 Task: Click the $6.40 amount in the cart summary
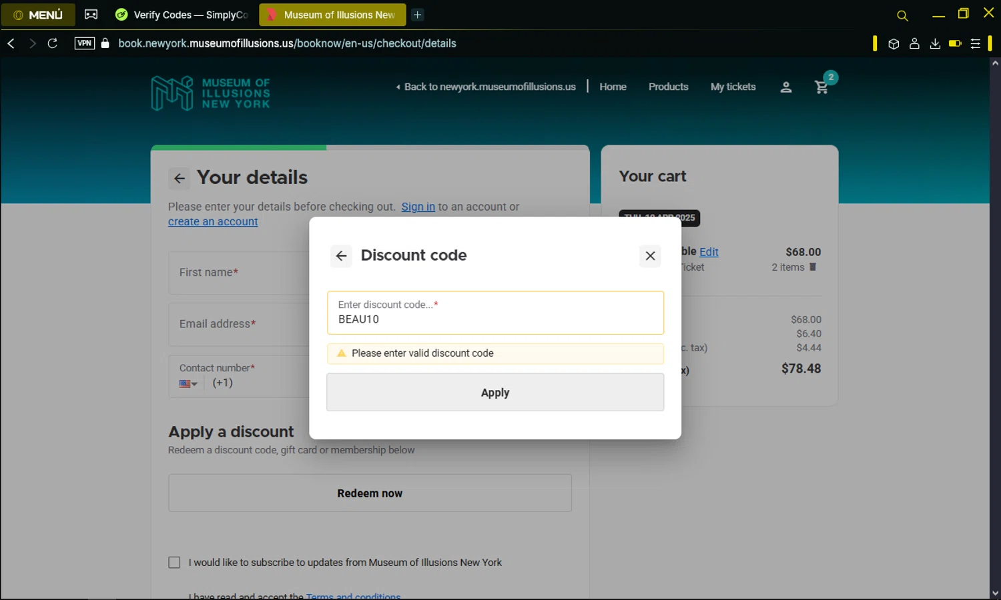(809, 333)
